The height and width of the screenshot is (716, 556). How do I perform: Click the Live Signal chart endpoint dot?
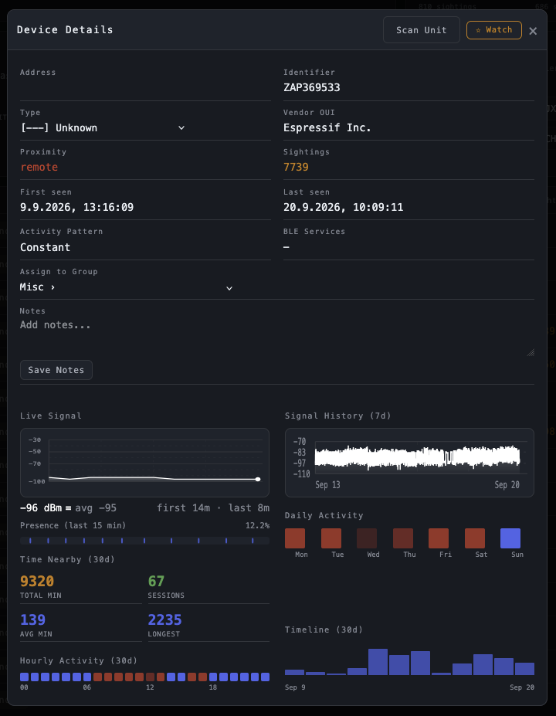pyautogui.click(x=258, y=479)
